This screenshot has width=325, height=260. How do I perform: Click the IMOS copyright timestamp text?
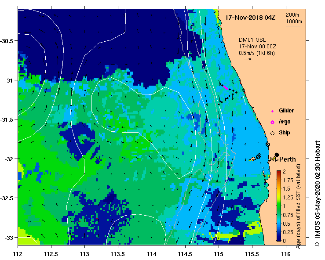click(318, 194)
